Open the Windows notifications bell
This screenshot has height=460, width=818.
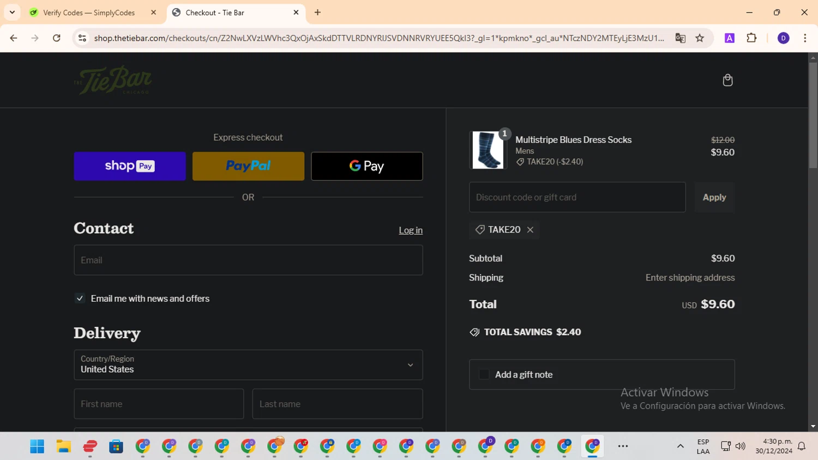(x=802, y=446)
